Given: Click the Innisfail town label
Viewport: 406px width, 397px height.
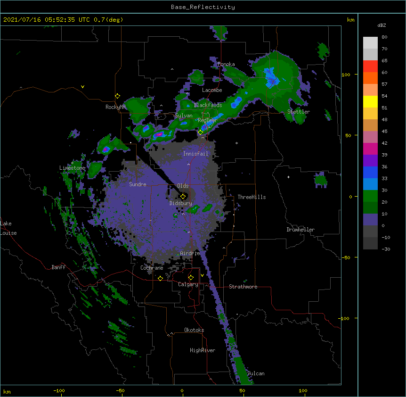Looking at the screenshot, I should tap(195, 154).
